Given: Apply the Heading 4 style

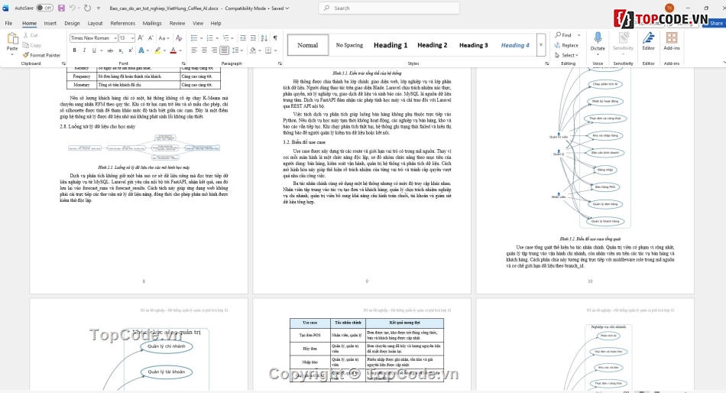Looking at the screenshot, I should [x=515, y=45].
